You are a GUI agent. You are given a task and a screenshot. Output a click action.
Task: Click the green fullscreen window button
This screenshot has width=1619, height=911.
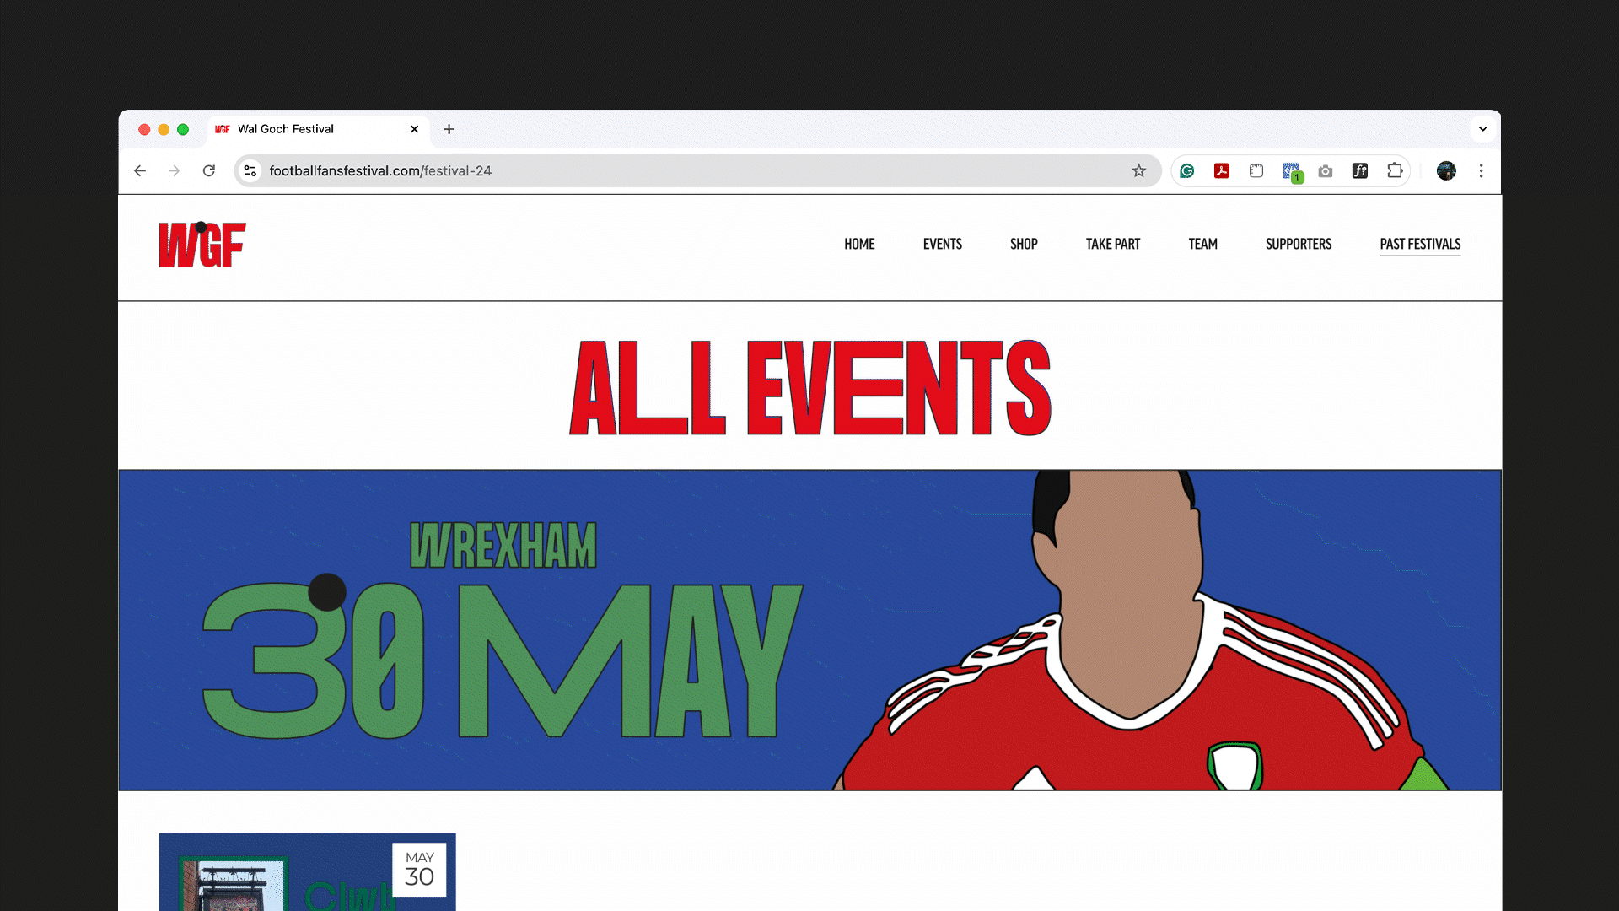pyautogui.click(x=183, y=129)
